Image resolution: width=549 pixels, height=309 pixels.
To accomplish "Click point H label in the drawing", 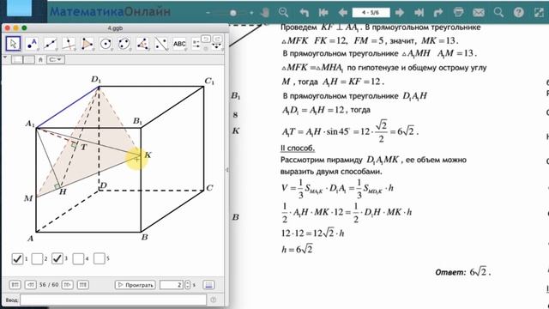I will (x=63, y=191).
